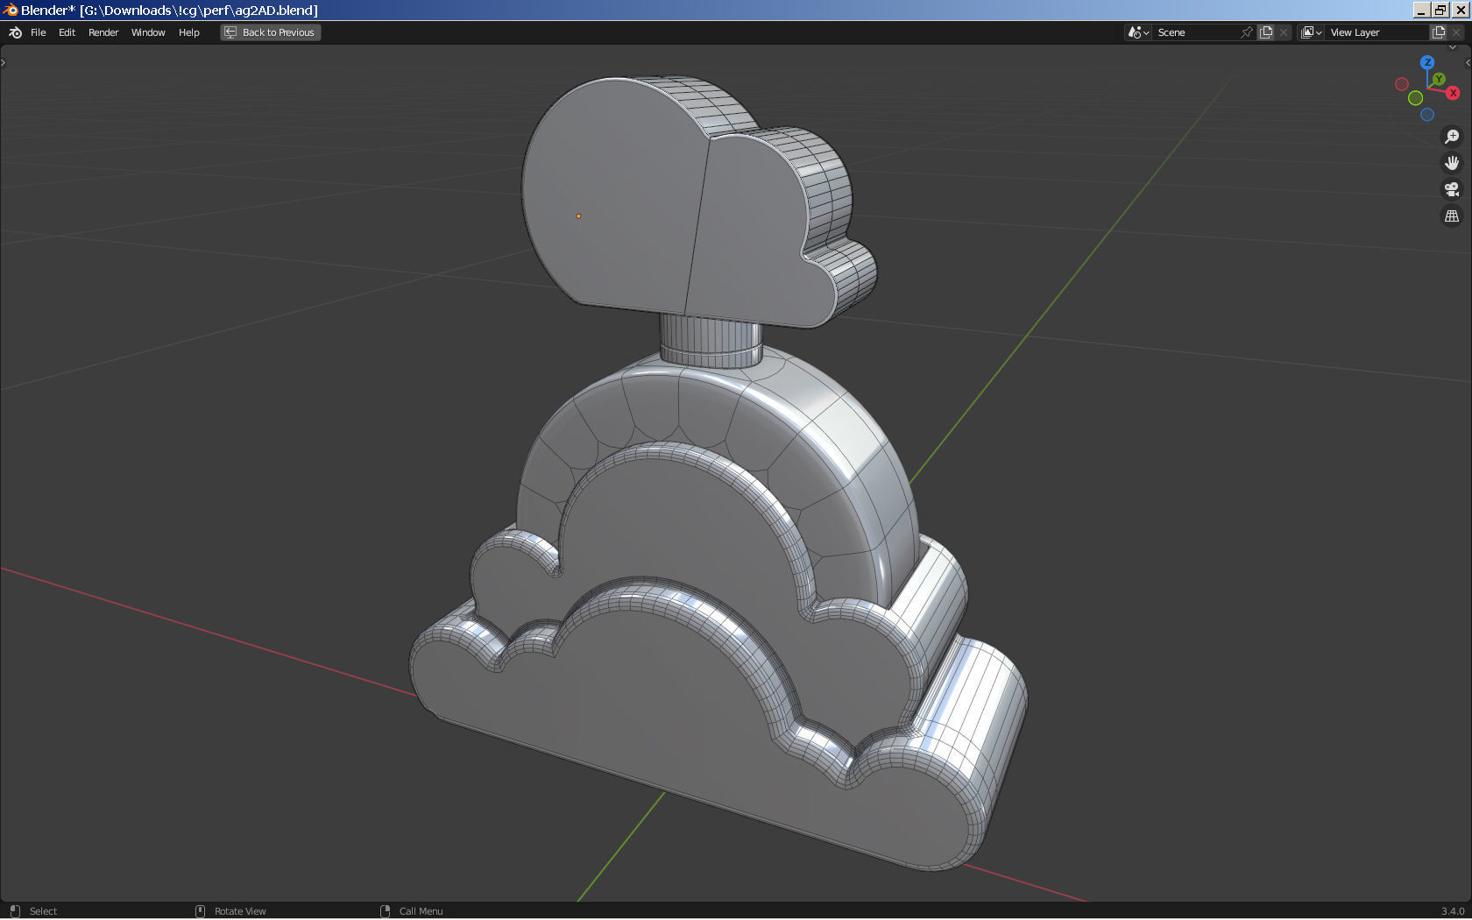Snap the view to the X axis gizmo
The image size is (1472, 920).
pyautogui.click(x=1453, y=92)
